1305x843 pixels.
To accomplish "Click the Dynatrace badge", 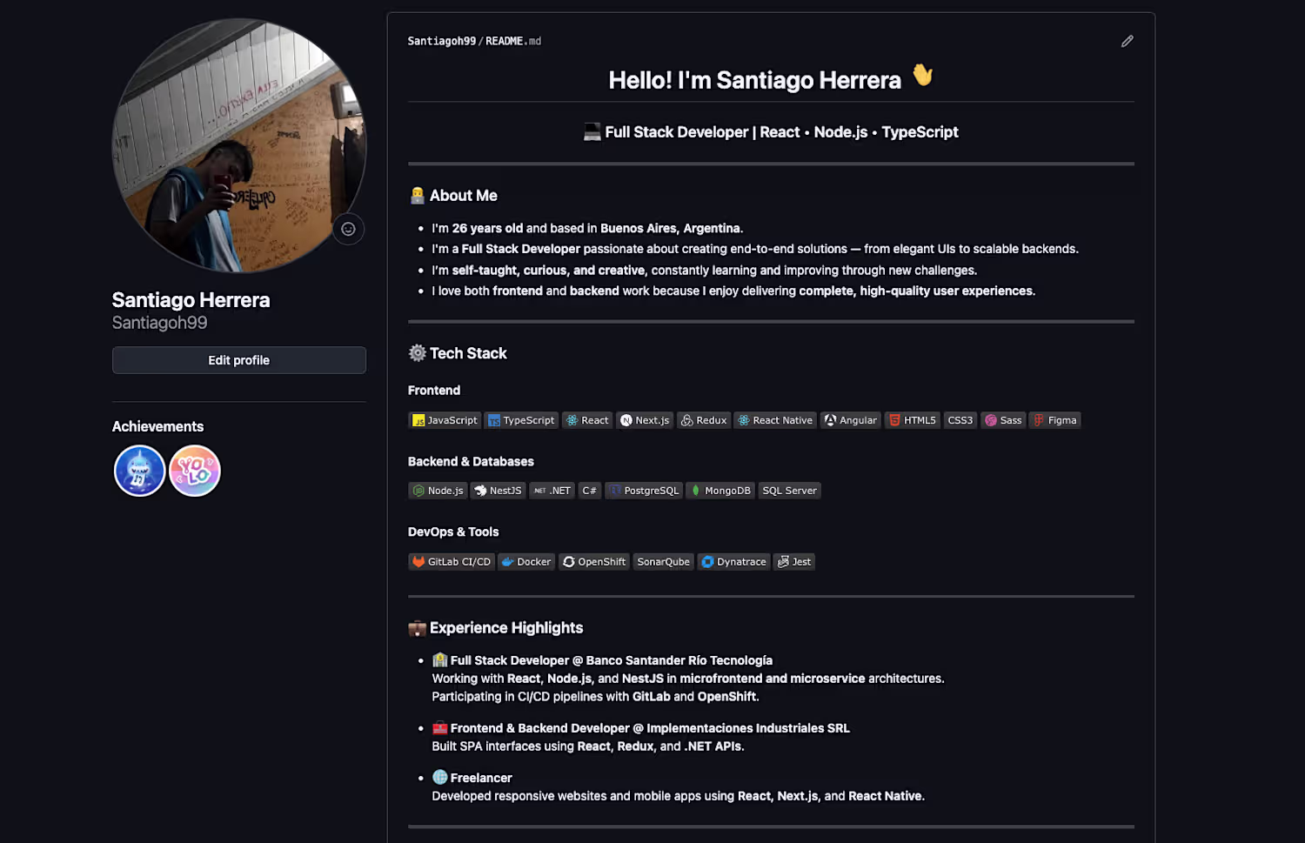I will point(733,562).
